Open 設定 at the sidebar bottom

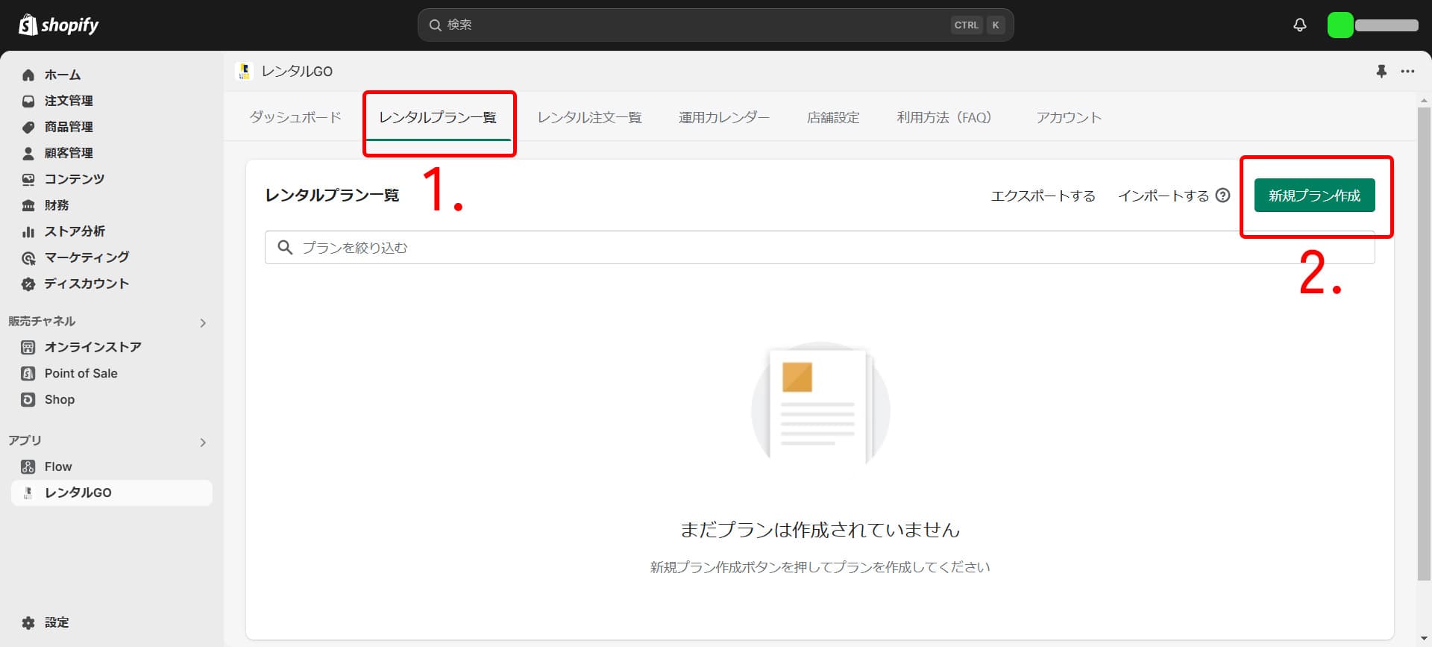(56, 622)
